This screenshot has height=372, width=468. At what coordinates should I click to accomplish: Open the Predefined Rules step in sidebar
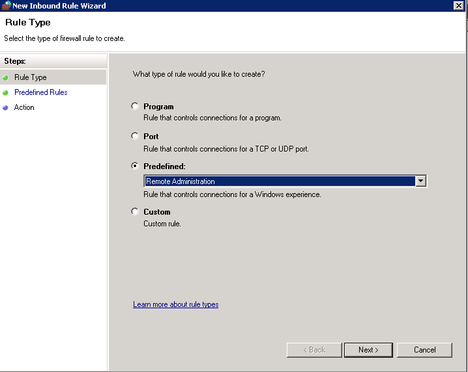click(x=41, y=92)
